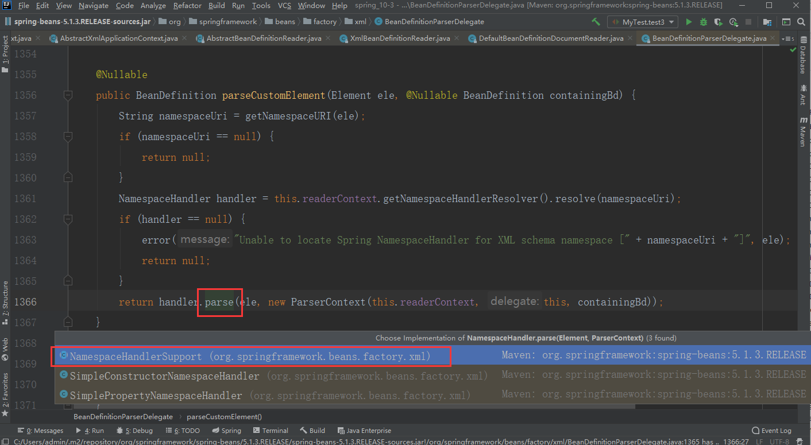The height and width of the screenshot is (445, 811).
Task: Choose the NamespaceHandlerSupport implementation
Action: tap(431, 355)
